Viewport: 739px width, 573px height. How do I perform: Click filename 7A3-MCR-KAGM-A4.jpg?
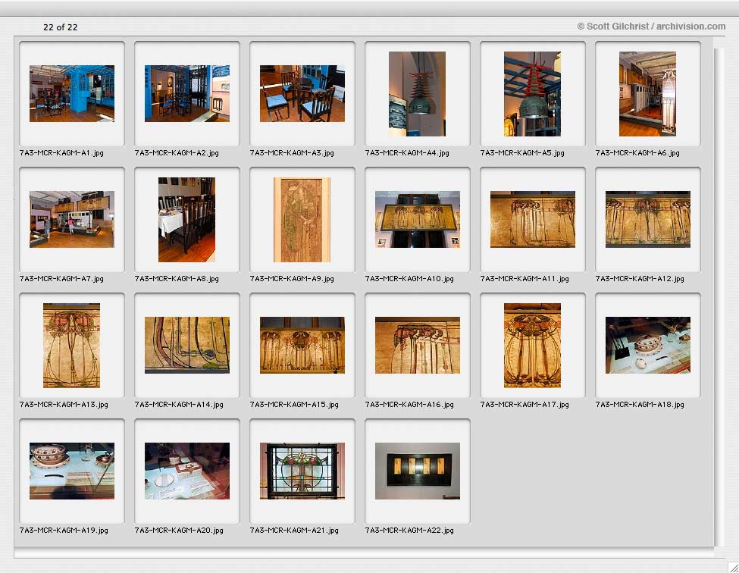coord(407,152)
